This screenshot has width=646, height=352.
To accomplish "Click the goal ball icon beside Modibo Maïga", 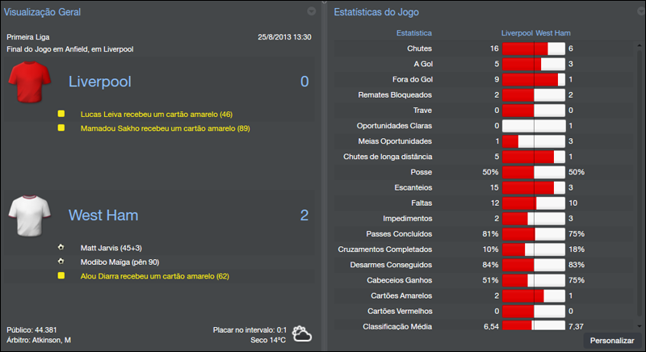I will pos(61,262).
